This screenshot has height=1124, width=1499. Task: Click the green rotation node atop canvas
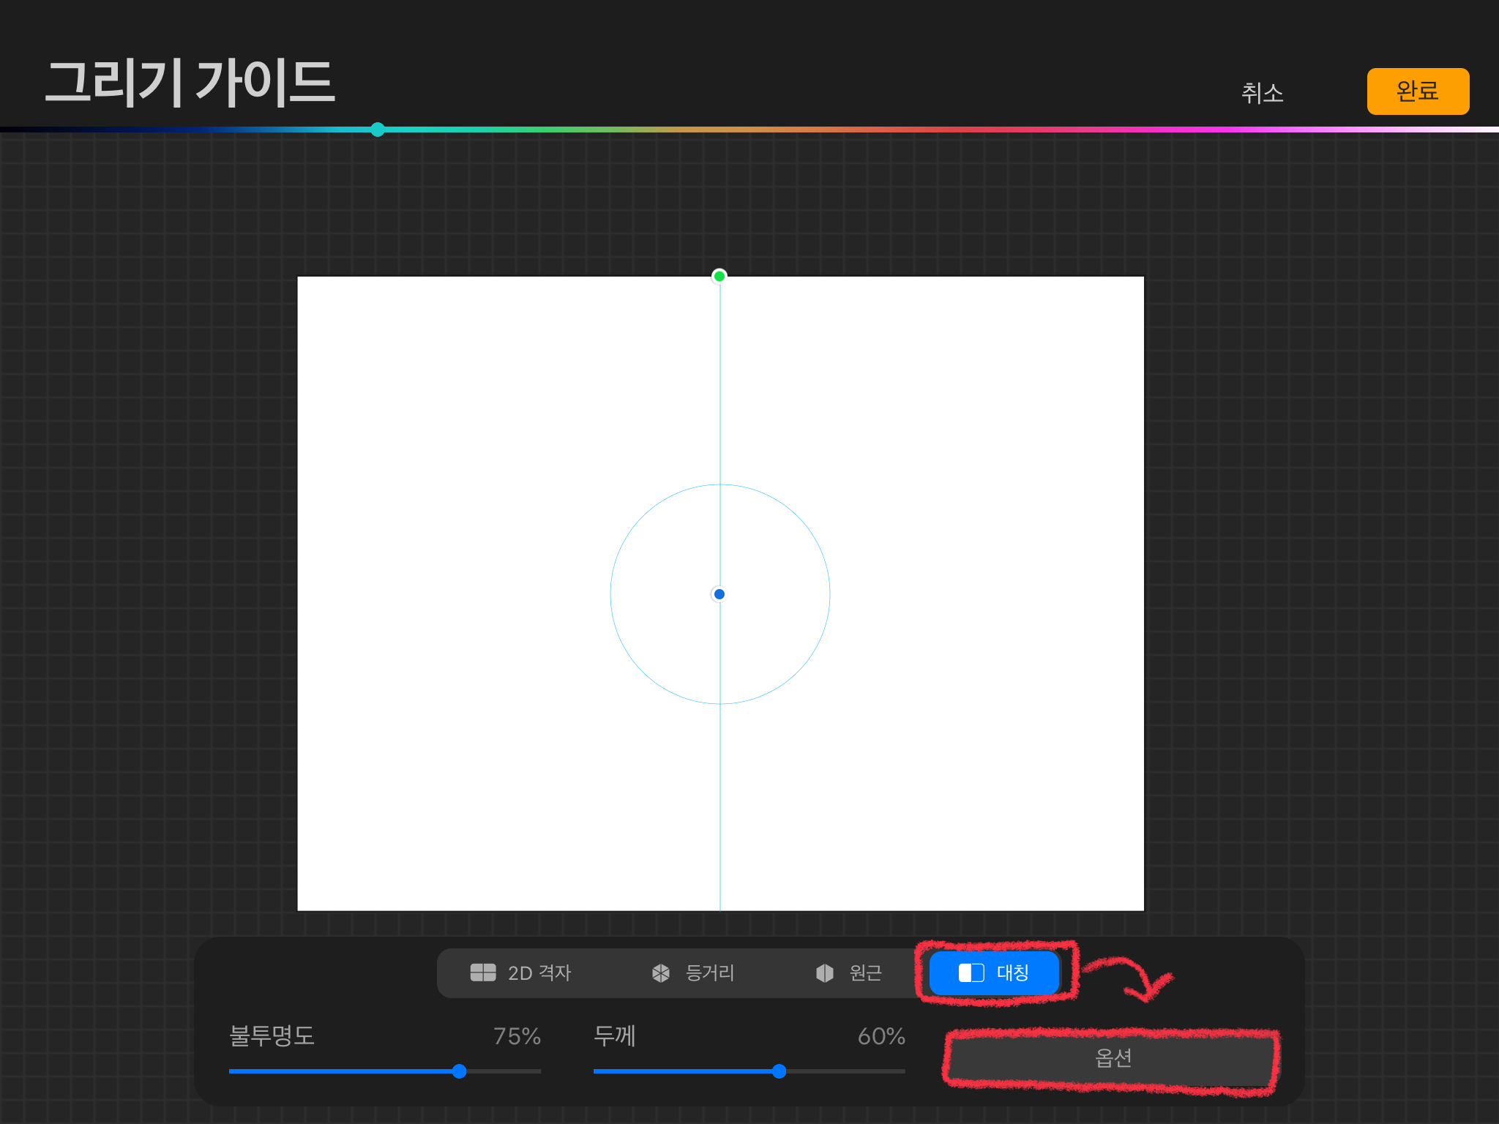[719, 276]
